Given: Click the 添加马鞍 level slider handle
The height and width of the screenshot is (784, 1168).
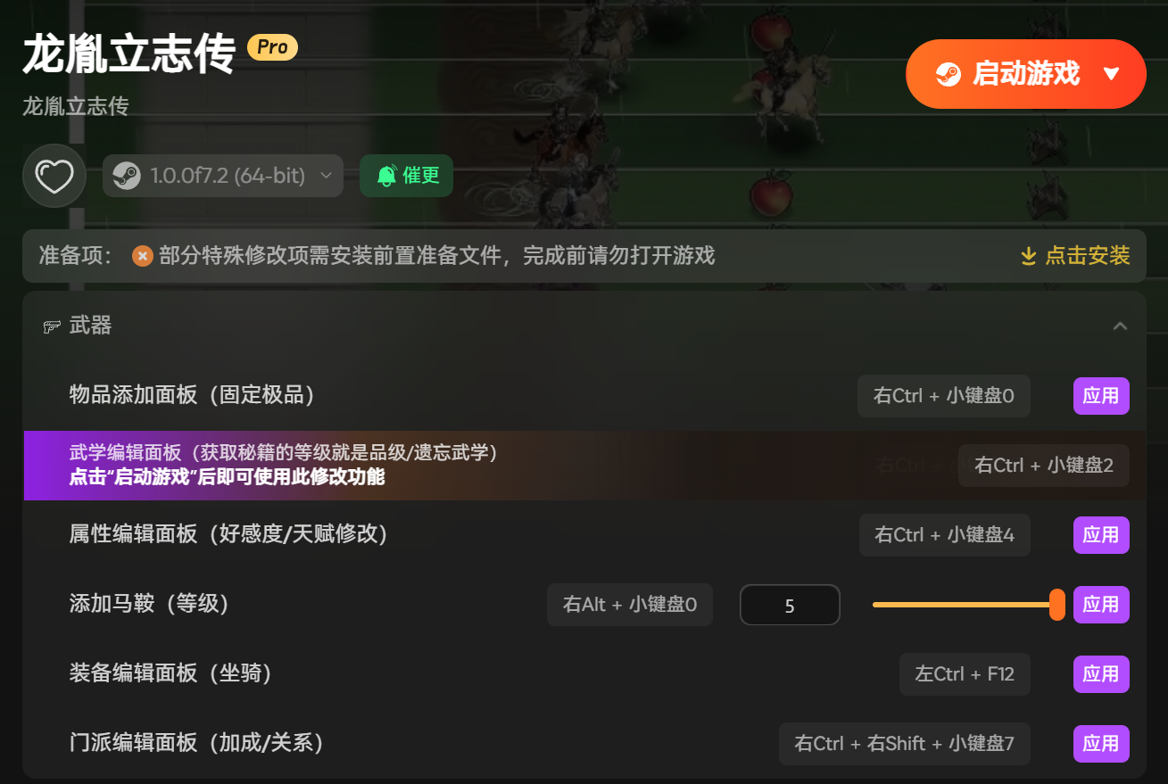Looking at the screenshot, I should [x=1057, y=605].
